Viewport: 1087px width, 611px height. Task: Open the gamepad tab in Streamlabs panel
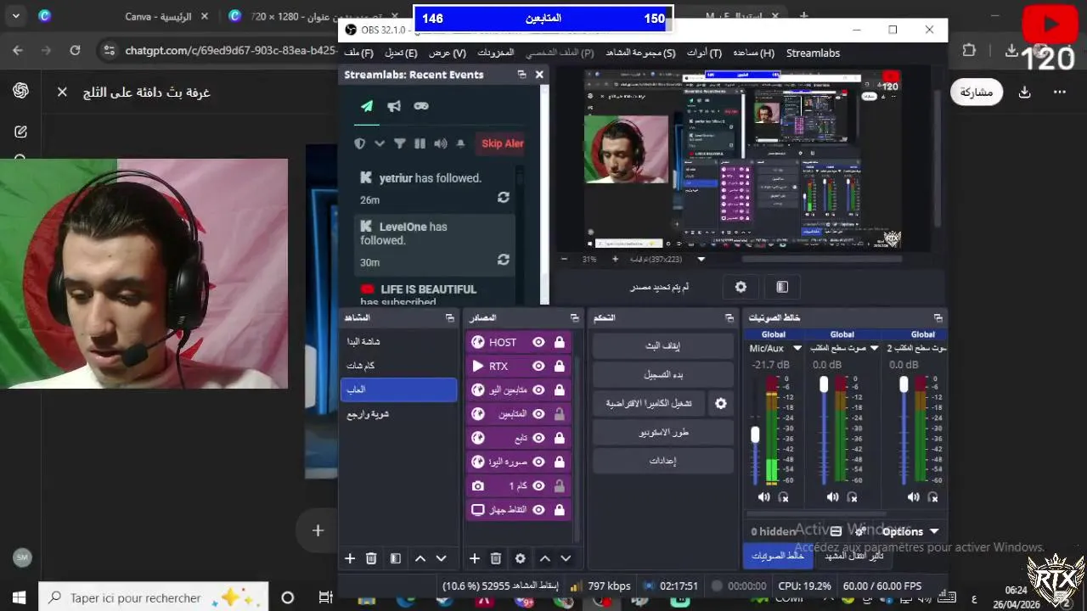(421, 106)
